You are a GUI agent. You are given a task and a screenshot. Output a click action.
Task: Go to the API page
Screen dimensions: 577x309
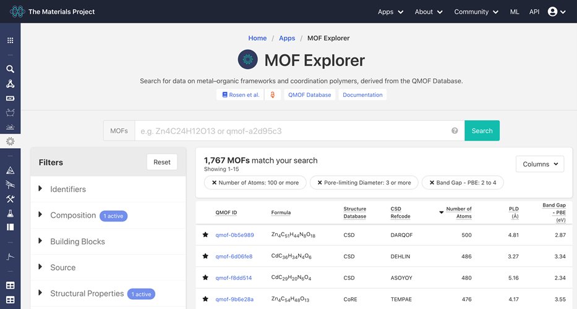click(534, 12)
